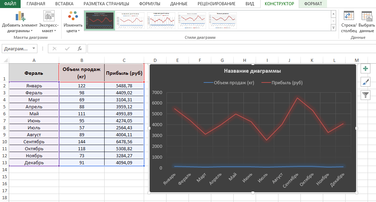
Task: Switch to the ВСТАВКА ribbon tab
Action: (x=64, y=4)
